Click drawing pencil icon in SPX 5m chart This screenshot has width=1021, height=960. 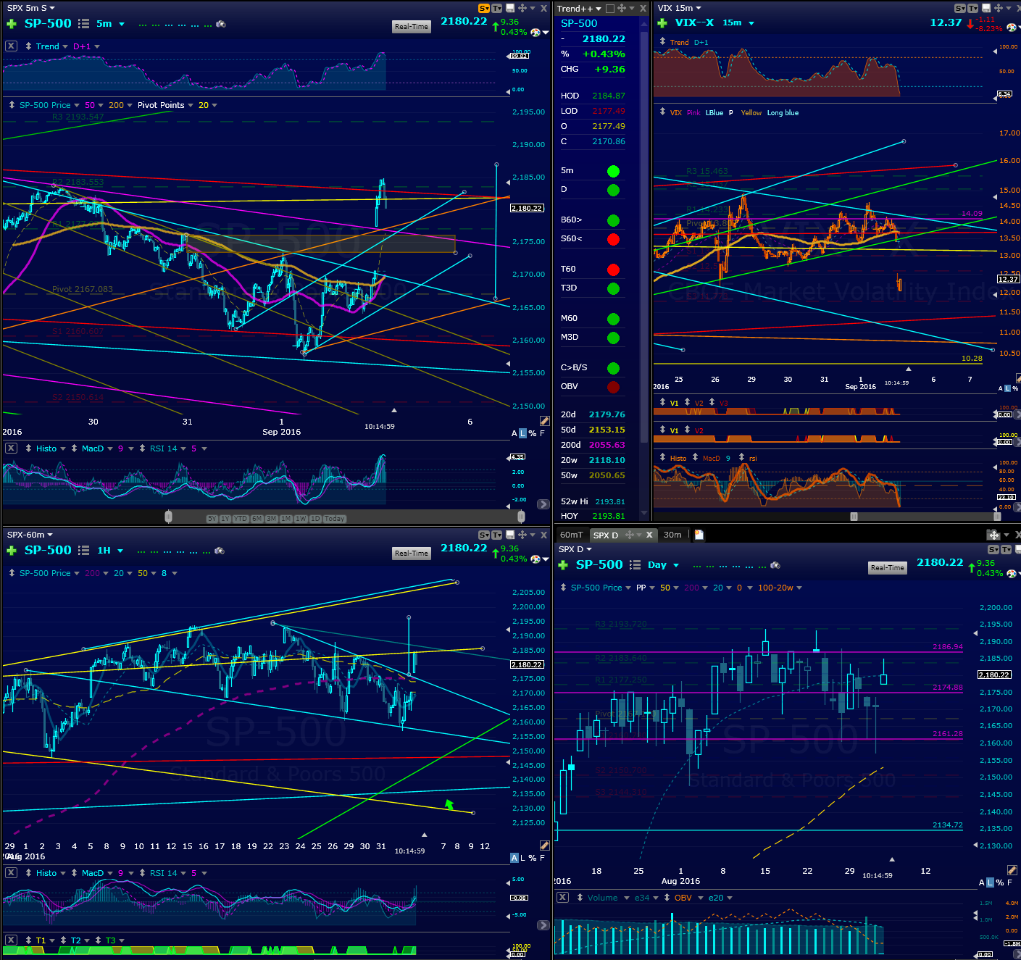(x=544, y=421)
